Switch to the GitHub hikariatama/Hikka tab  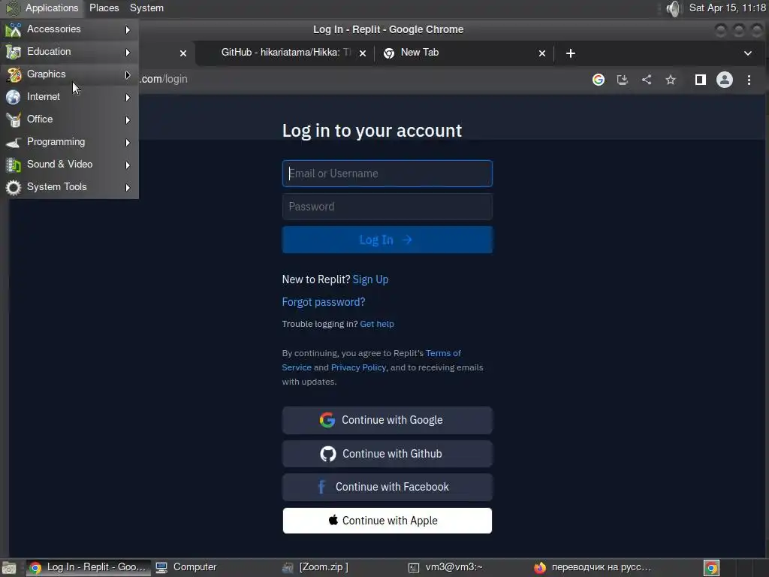pyautogui.click(x=285, y=53)
